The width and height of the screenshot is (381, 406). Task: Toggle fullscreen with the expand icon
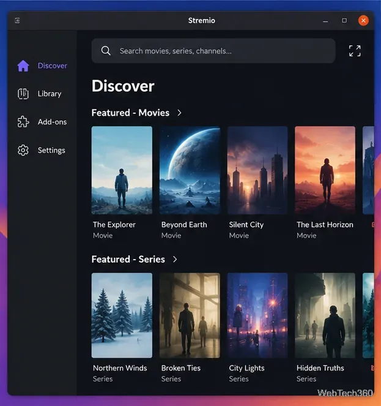pos(355,51)
